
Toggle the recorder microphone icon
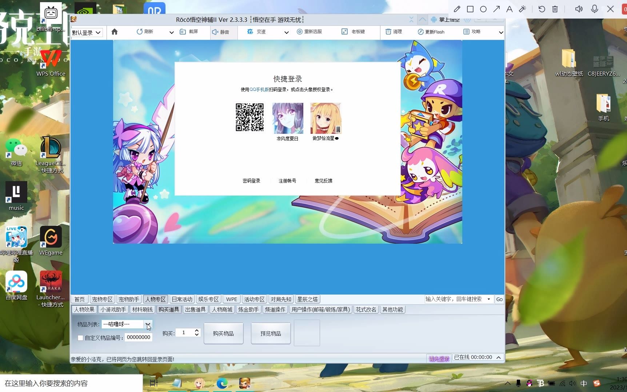(x=595, y=9)
